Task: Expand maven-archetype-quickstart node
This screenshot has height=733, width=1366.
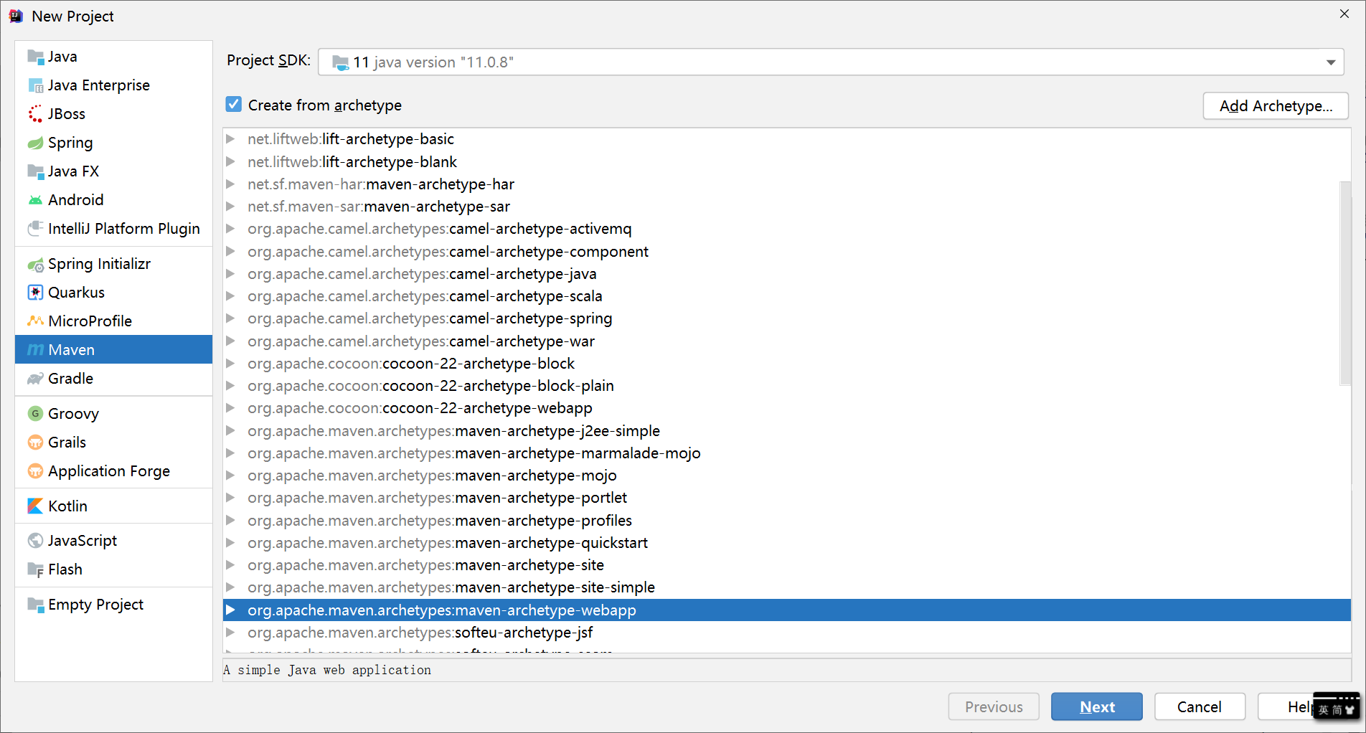Action: click(230, 542)
